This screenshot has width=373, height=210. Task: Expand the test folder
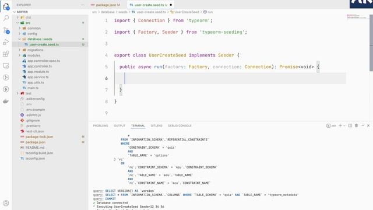[17, 93]
